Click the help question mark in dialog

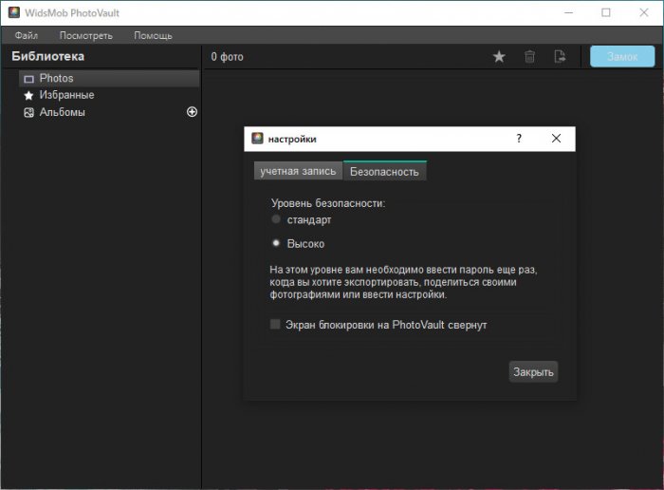click(519, 139)
